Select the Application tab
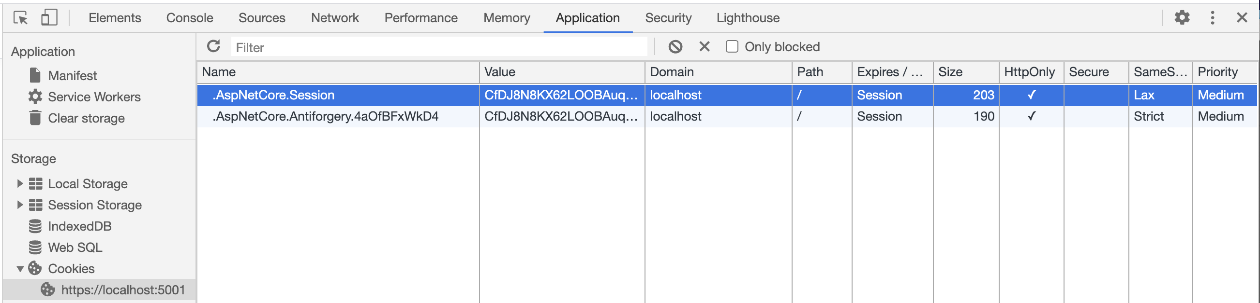Viewport: 1260px width, 303px height. point(587,18)
